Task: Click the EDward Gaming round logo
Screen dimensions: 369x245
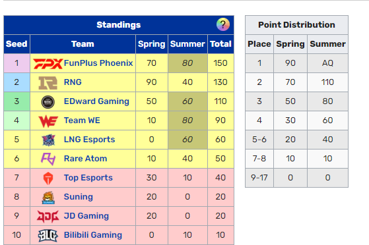Action: pos(48,102)
